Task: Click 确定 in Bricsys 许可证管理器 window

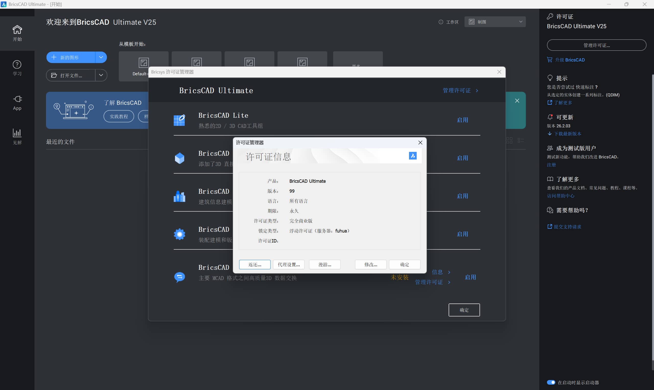Action: (x=464, y=310)
